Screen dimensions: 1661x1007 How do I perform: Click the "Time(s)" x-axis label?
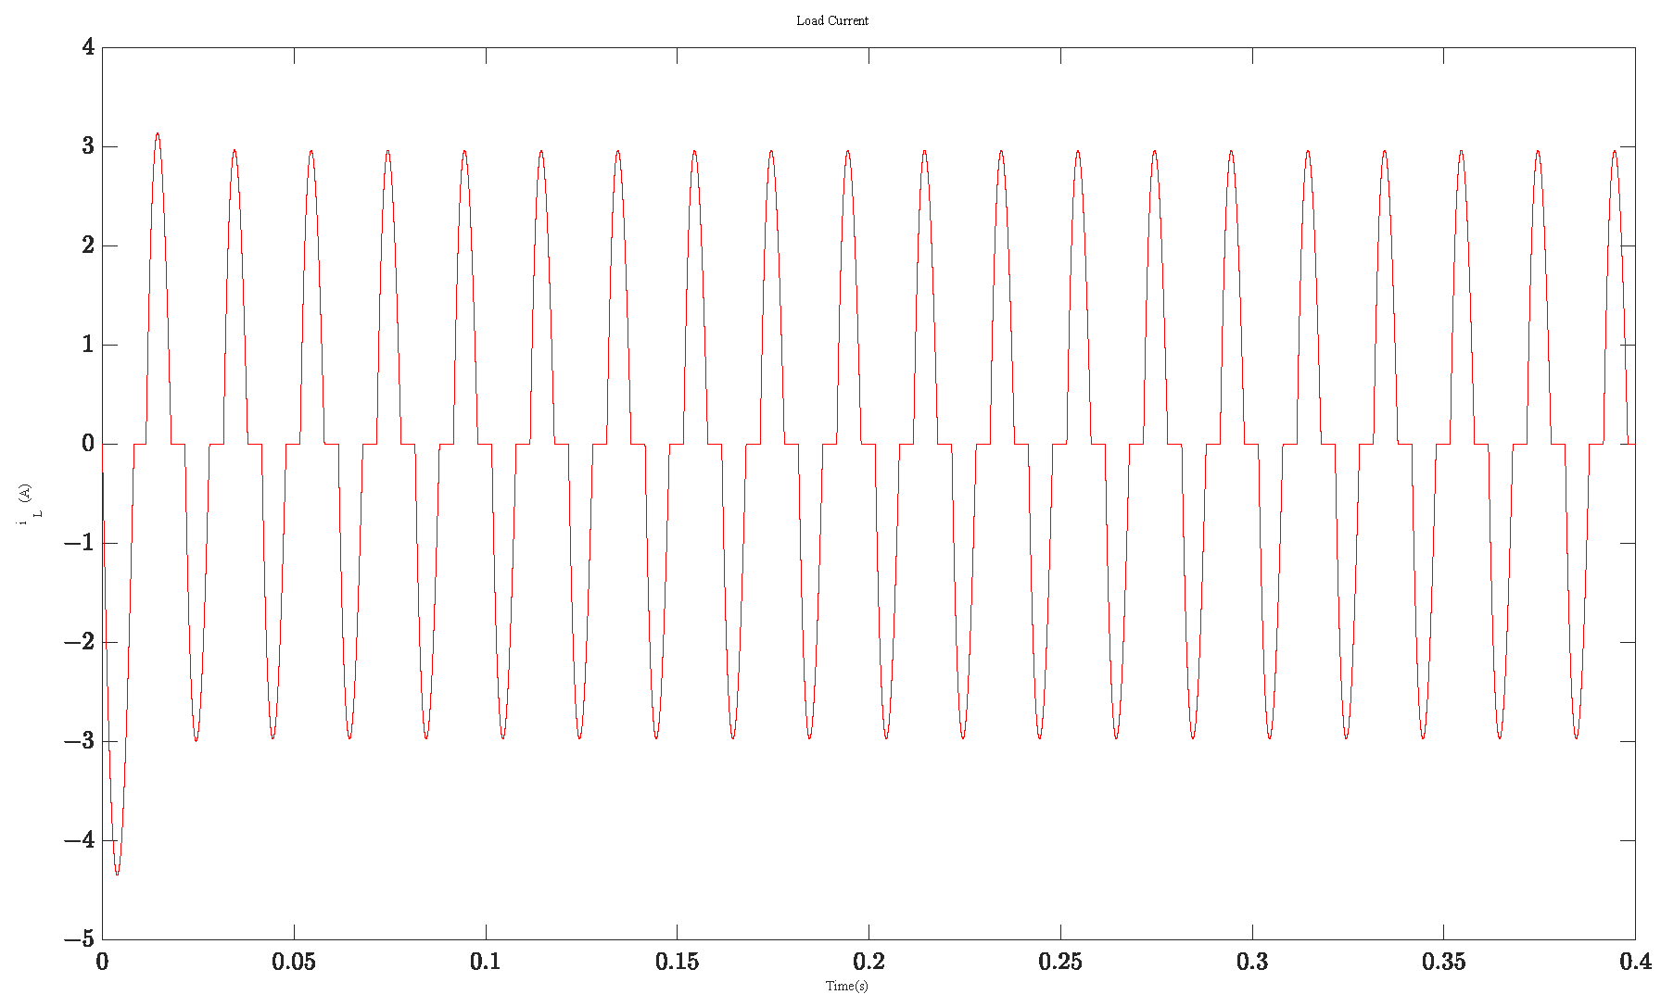click(x=846, y=986)
